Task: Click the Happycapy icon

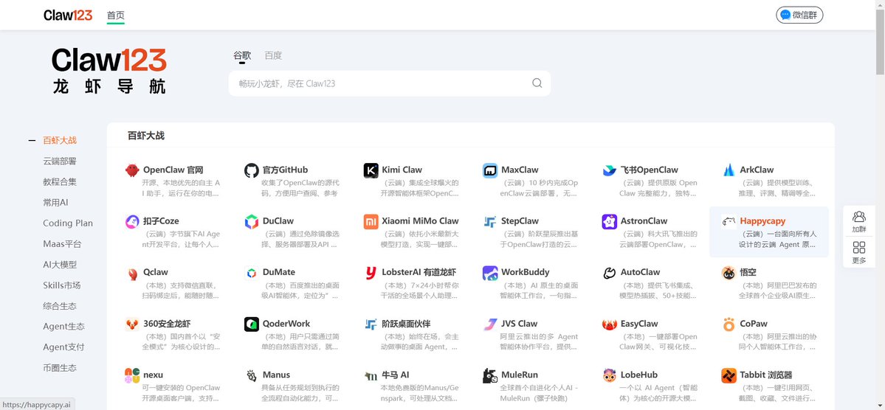Action: pos(729,222)
